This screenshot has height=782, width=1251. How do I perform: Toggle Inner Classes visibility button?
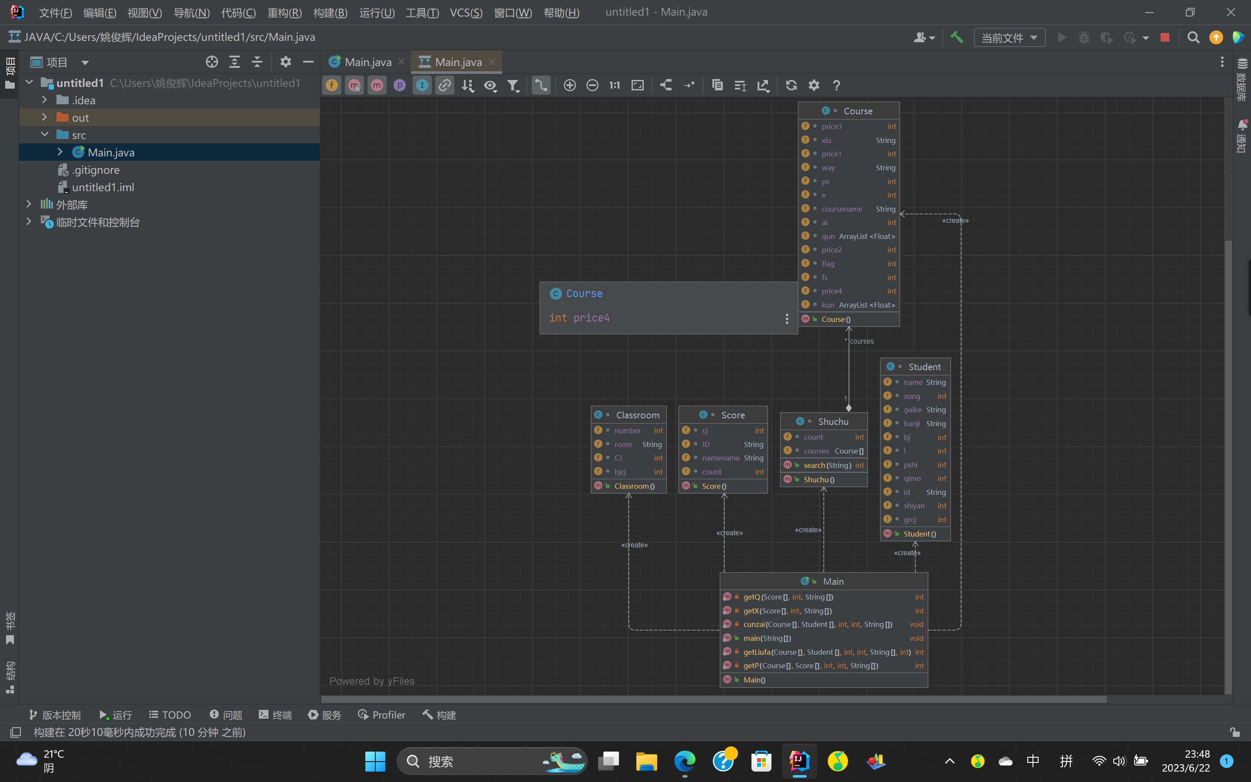click(422, 85)
